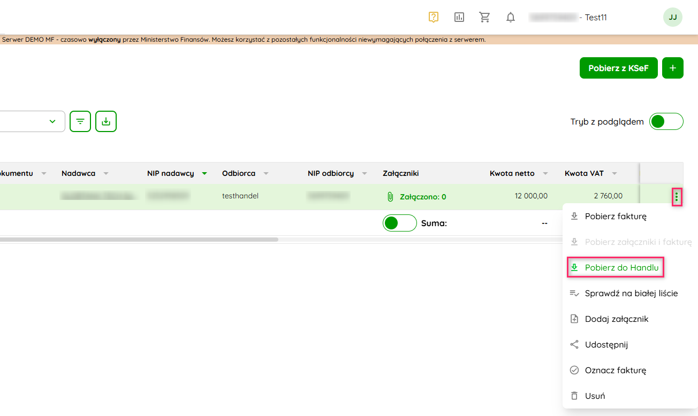
Task: Click the export download icon button
Action: tap(106, 121)
